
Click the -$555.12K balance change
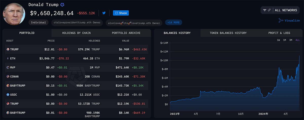86,13
